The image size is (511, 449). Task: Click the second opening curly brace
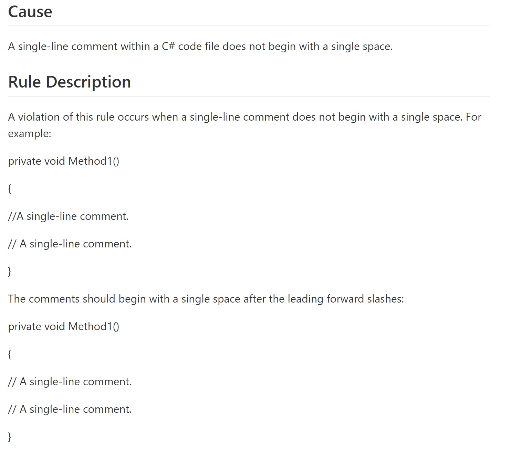point(10,354)
